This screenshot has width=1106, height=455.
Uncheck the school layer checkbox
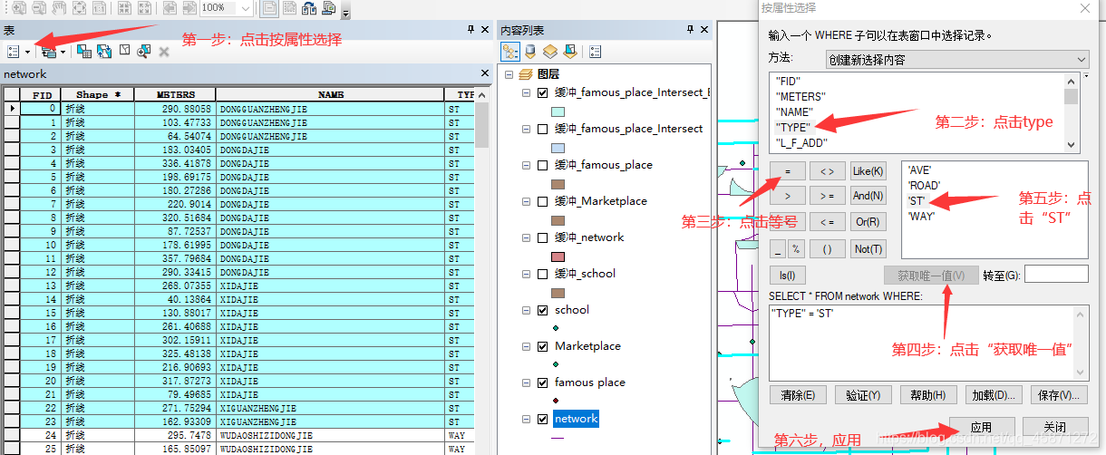[543, 310]
